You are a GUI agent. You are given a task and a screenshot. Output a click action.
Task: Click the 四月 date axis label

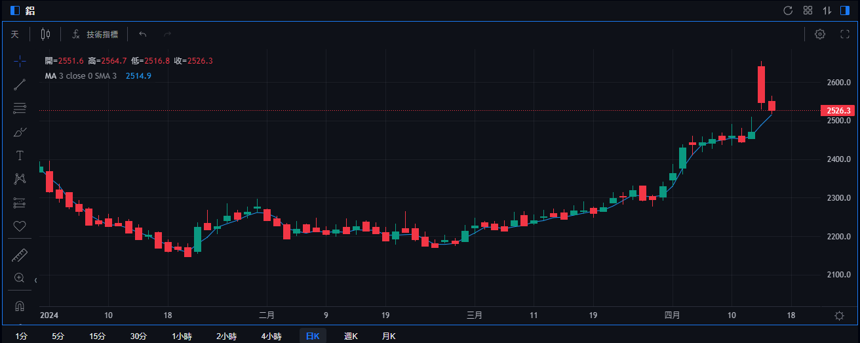pos(672,315)
